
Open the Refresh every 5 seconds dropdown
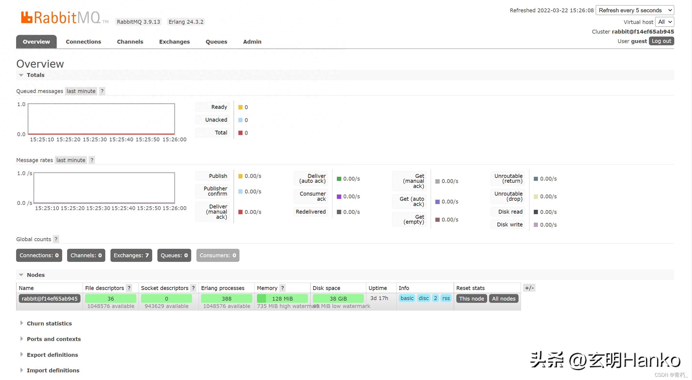635,10
